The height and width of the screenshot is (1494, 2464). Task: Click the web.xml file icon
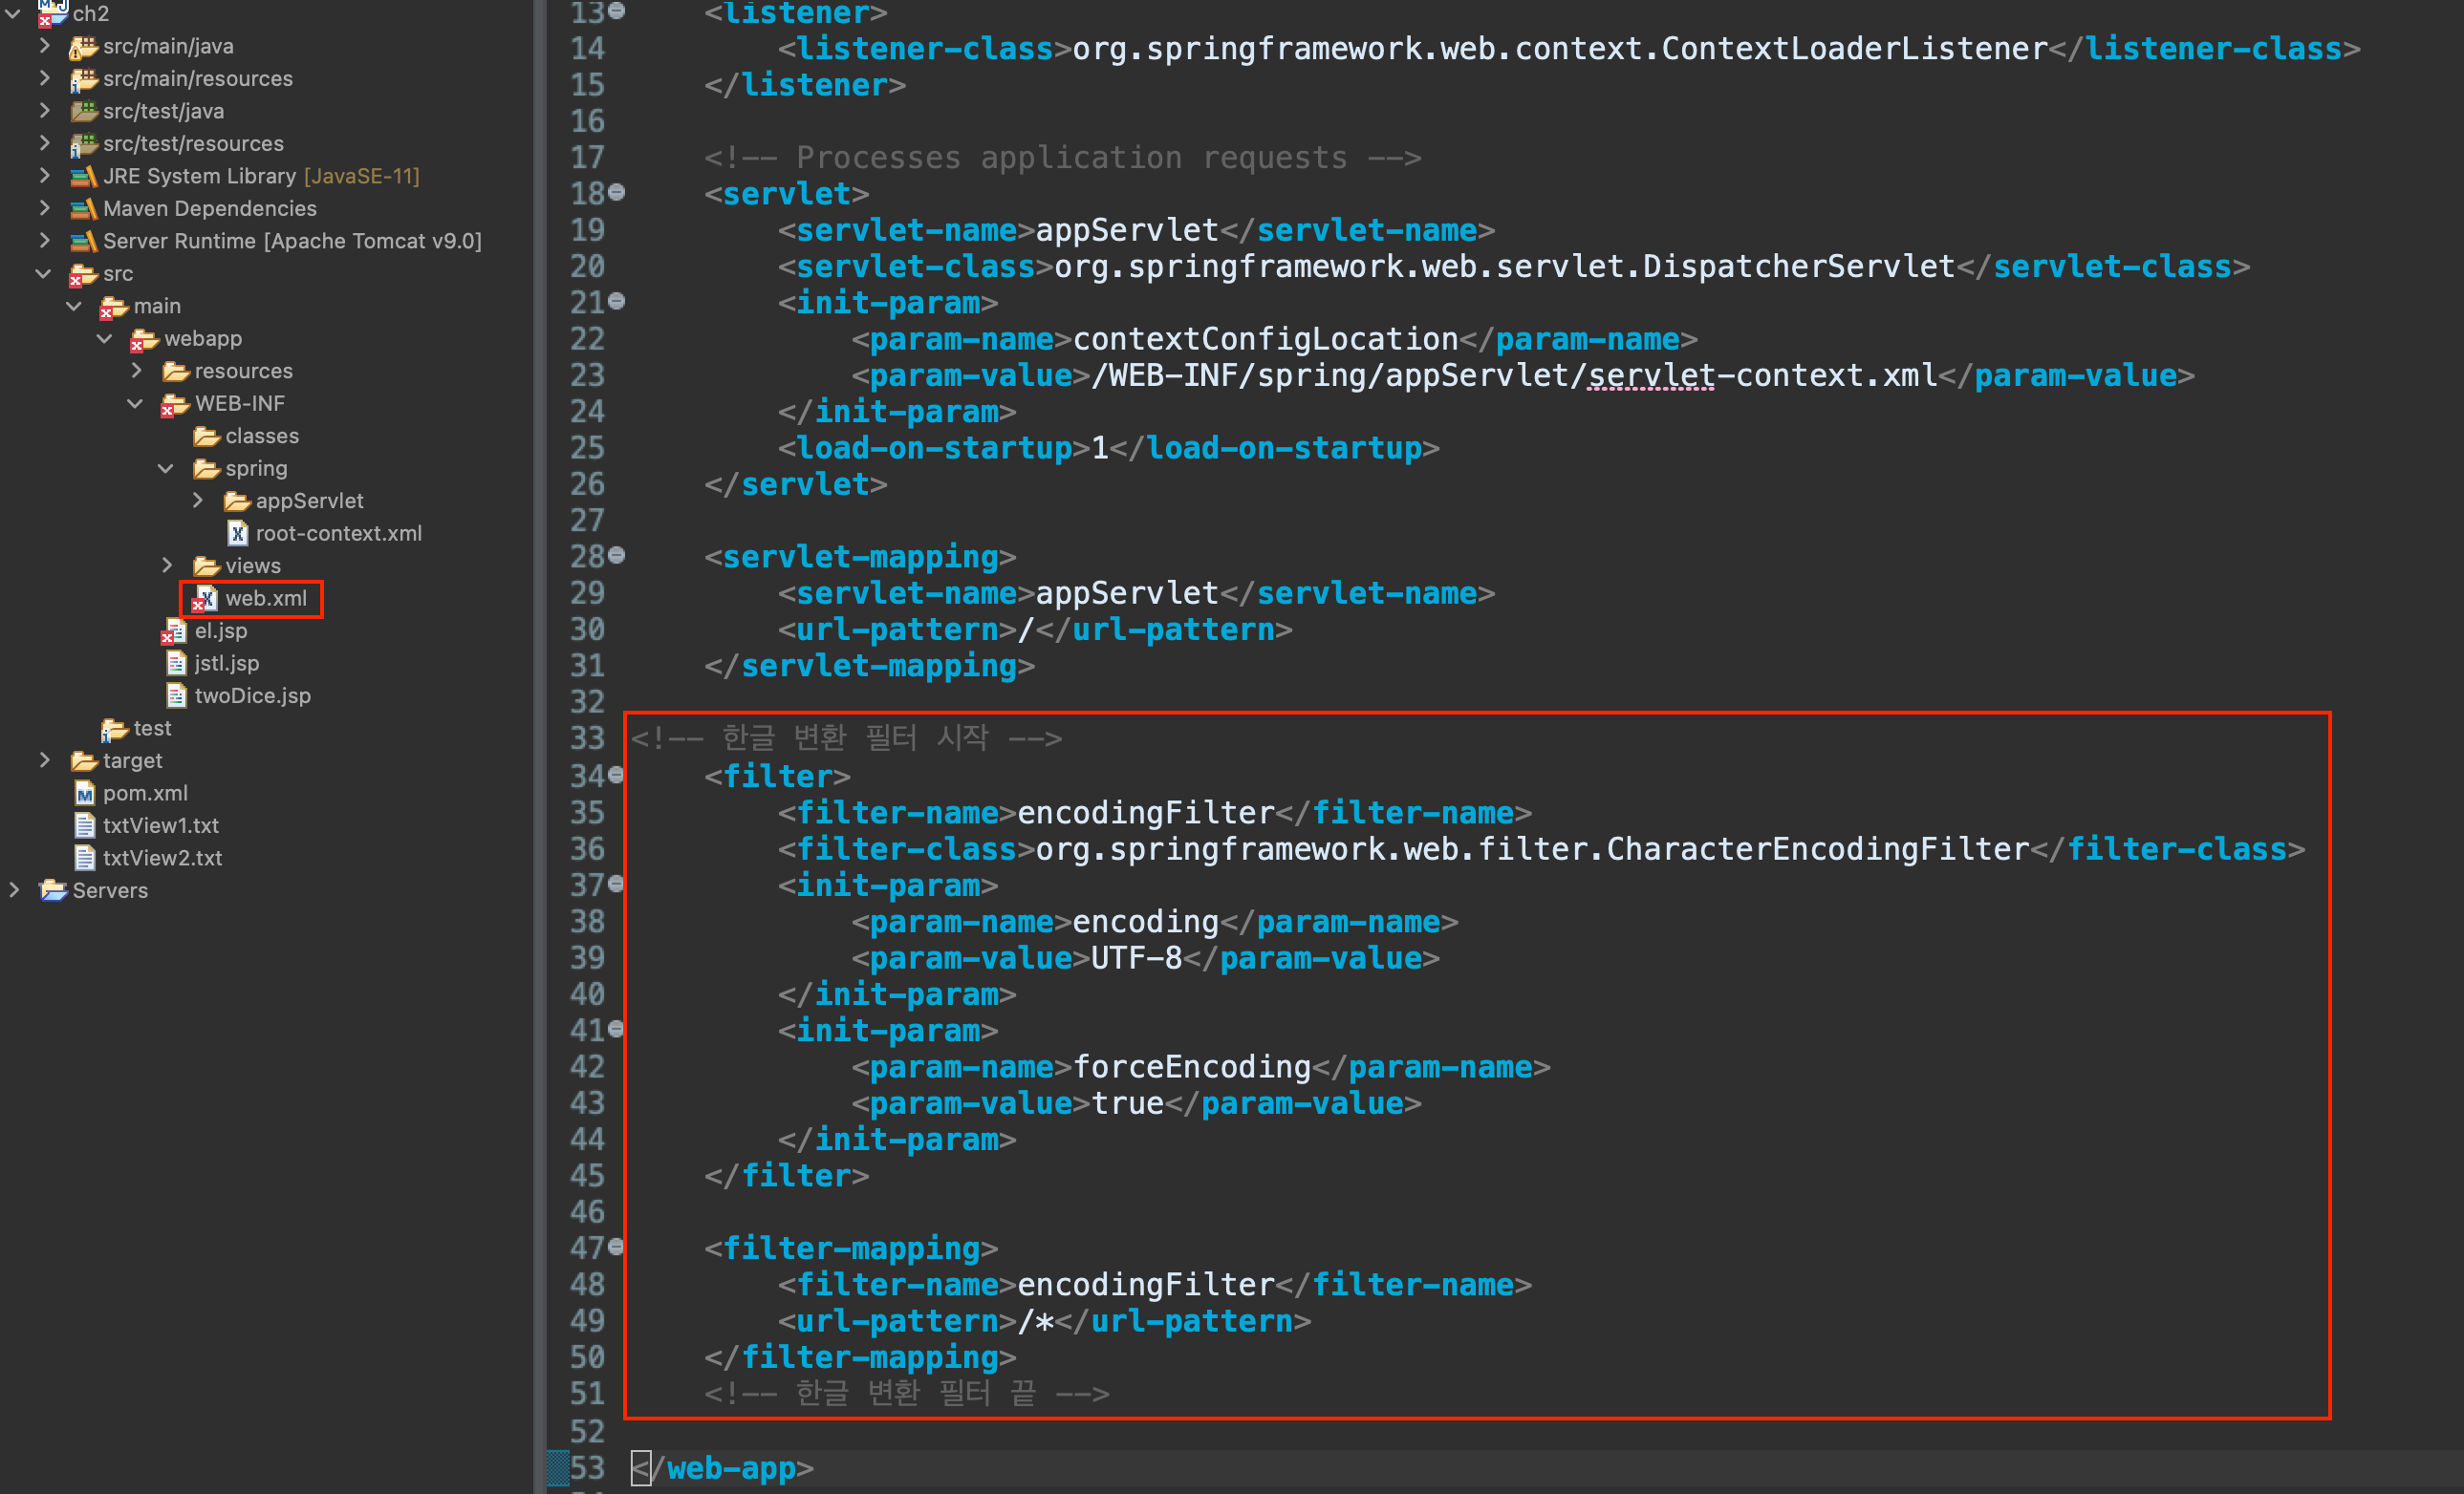pyautogui.click(x=205, y=599)
